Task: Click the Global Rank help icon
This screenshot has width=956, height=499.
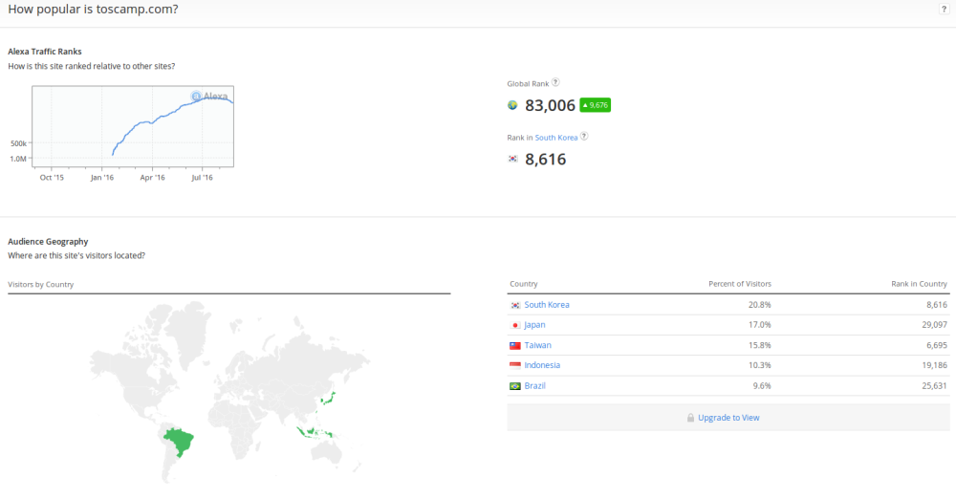Action: (x=555, y=82)
